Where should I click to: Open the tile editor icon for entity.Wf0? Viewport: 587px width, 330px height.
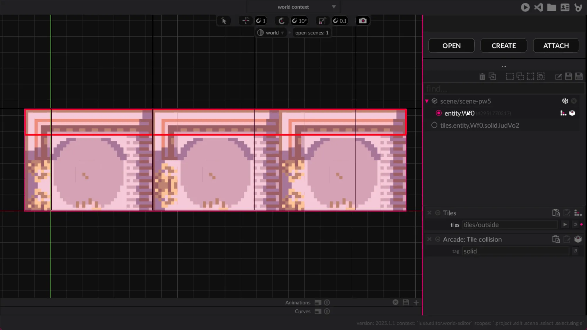click(x=563, y=113)
